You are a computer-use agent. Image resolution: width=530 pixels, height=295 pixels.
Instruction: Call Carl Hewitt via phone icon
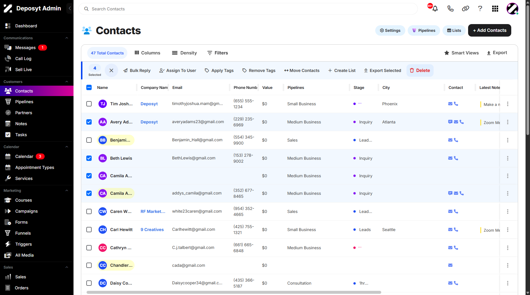coord(456,230)
